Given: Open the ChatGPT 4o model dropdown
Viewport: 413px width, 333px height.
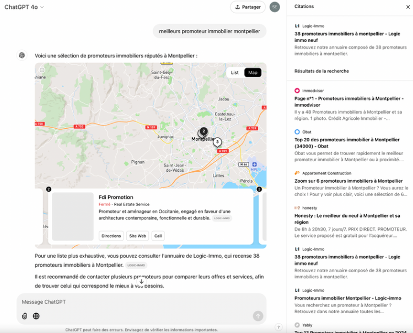Looking at the screenshot, I should tap(24, 7).
